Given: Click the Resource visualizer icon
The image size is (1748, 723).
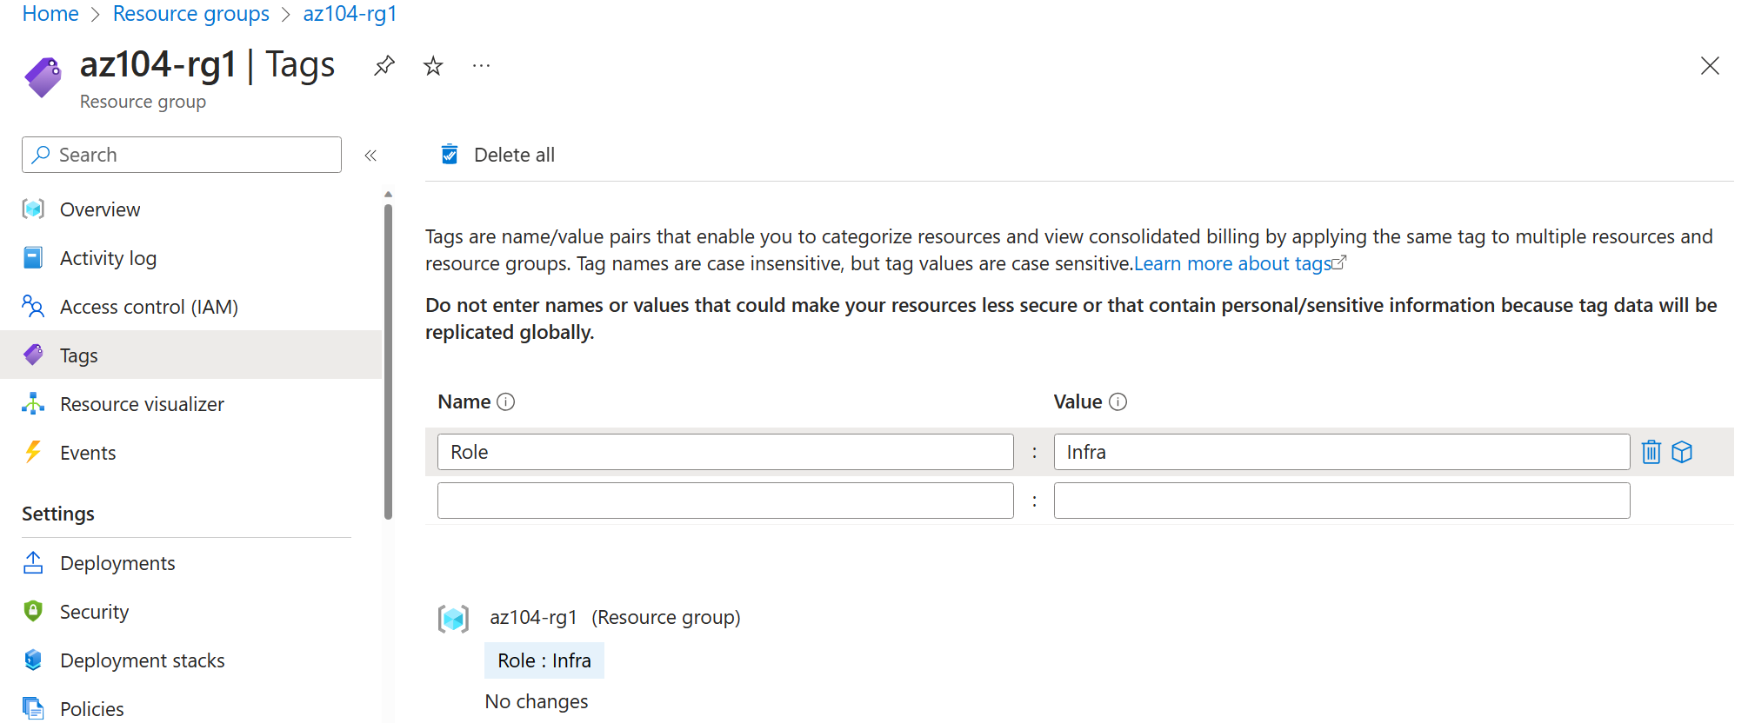Looking at the screenshot, I should pos(33,403).
